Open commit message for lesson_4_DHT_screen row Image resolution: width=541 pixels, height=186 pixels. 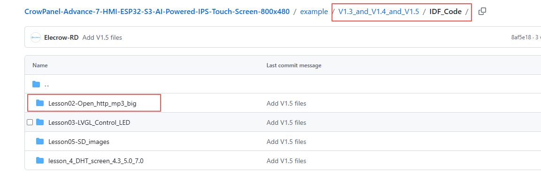tap(286, 161)
